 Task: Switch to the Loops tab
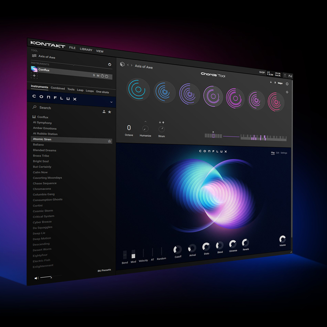90,91
